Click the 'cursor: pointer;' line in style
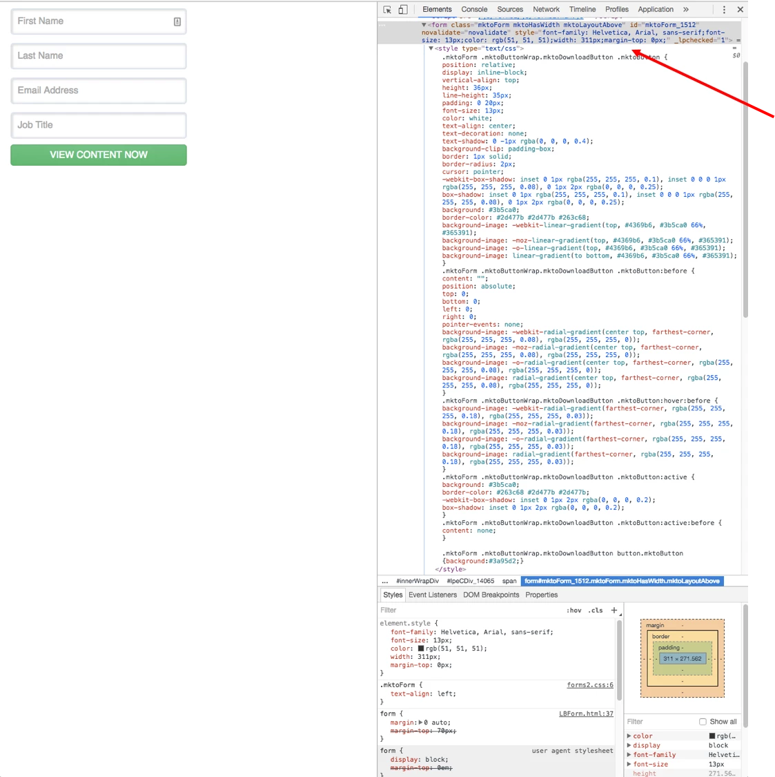Image resolution: width=775 pixels, height=777 pixels. coord(473,172)
